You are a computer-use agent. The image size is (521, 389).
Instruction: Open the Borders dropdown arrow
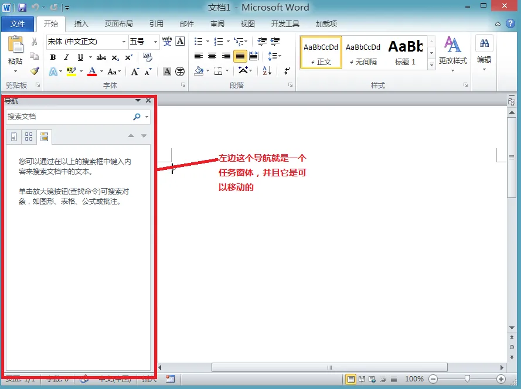coord(227,71)
